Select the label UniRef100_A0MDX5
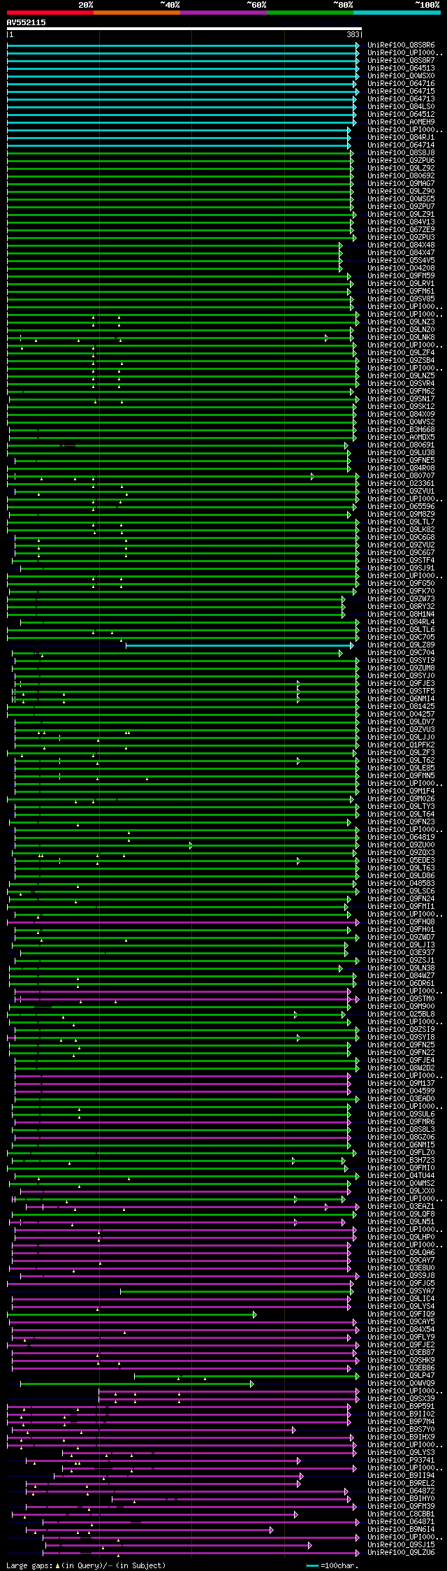The width and height of the screenshot is (447, 1571). [401, 438]
